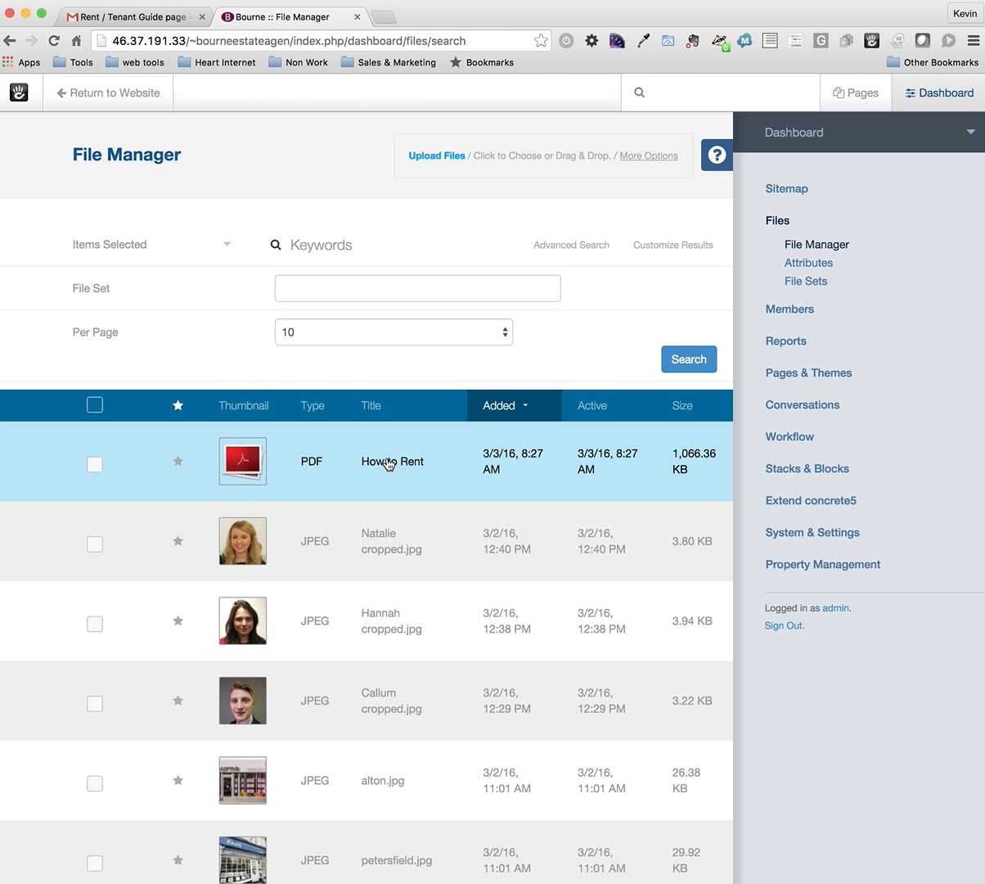Sort files by the Added column

pos(514,405)
